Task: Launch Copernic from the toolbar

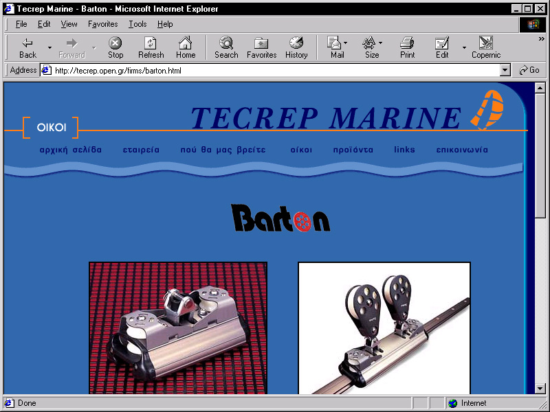Action: click(486, 47)
